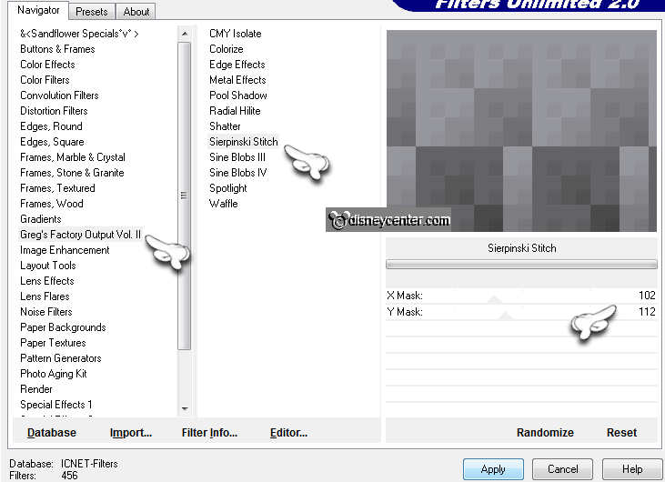Select Gradients category

[x=41, y=219]
